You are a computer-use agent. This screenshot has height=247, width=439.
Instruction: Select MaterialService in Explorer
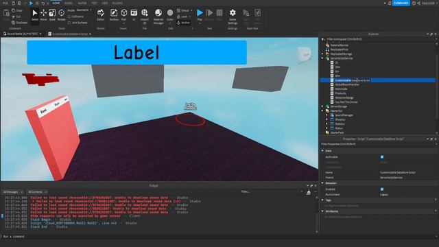pyautogui.click(x=339, y=45)
